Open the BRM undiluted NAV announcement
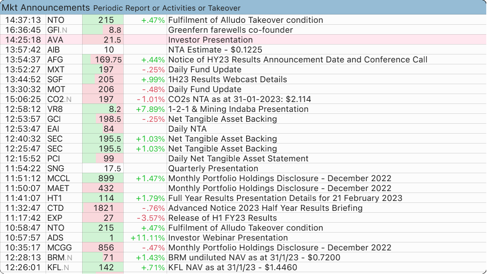Image resolution: width=487 pixels, height=274 pixels. tap(255, 258)
